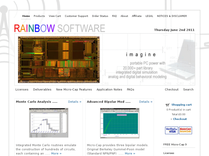Click the Thursday June 2nd 2011 date text
209x156 pixels.
[x=174, y=30]
